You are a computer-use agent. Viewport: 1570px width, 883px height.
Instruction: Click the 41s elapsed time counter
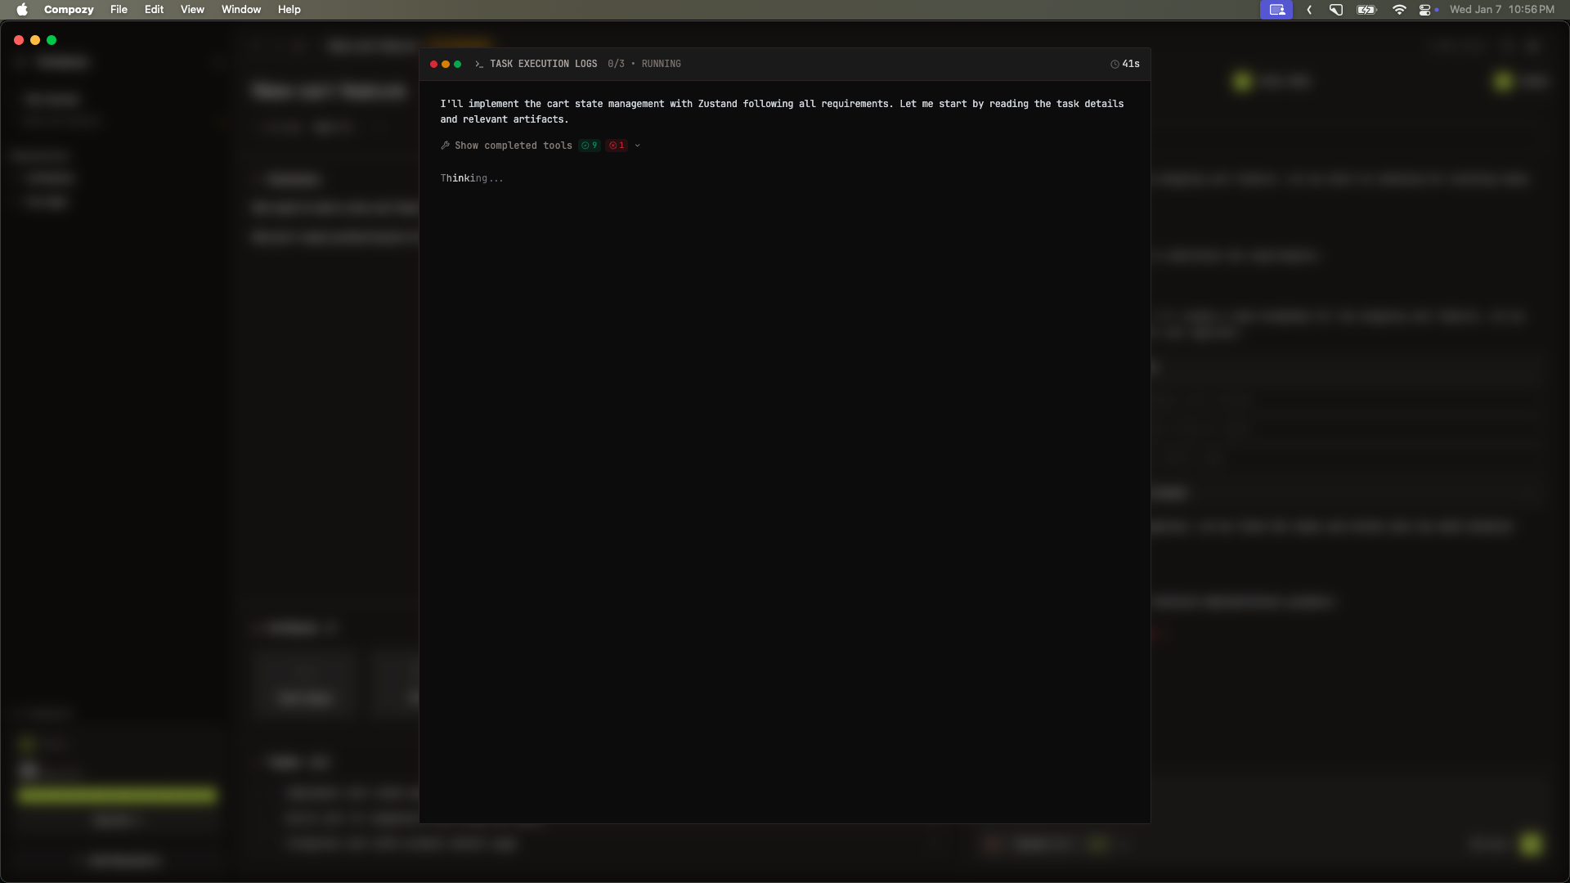tap(1130, 64)
